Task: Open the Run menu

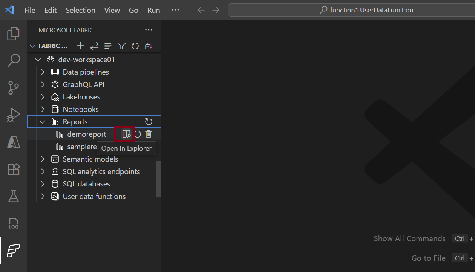Action: (154, 10)
